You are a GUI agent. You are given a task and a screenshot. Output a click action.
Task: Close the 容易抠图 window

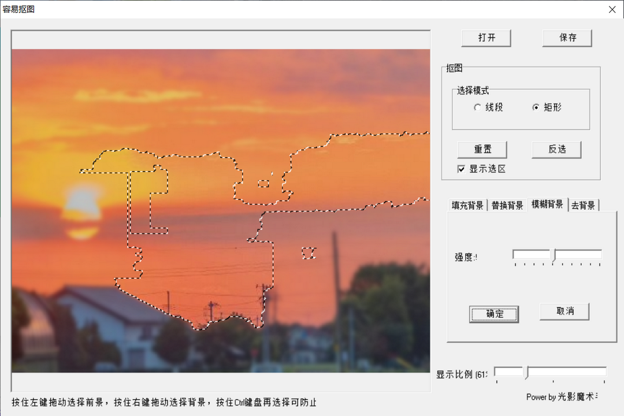pos(612,9)
